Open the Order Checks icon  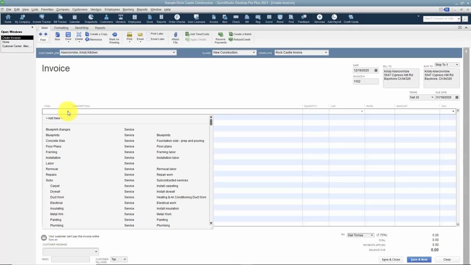(177, 19)
